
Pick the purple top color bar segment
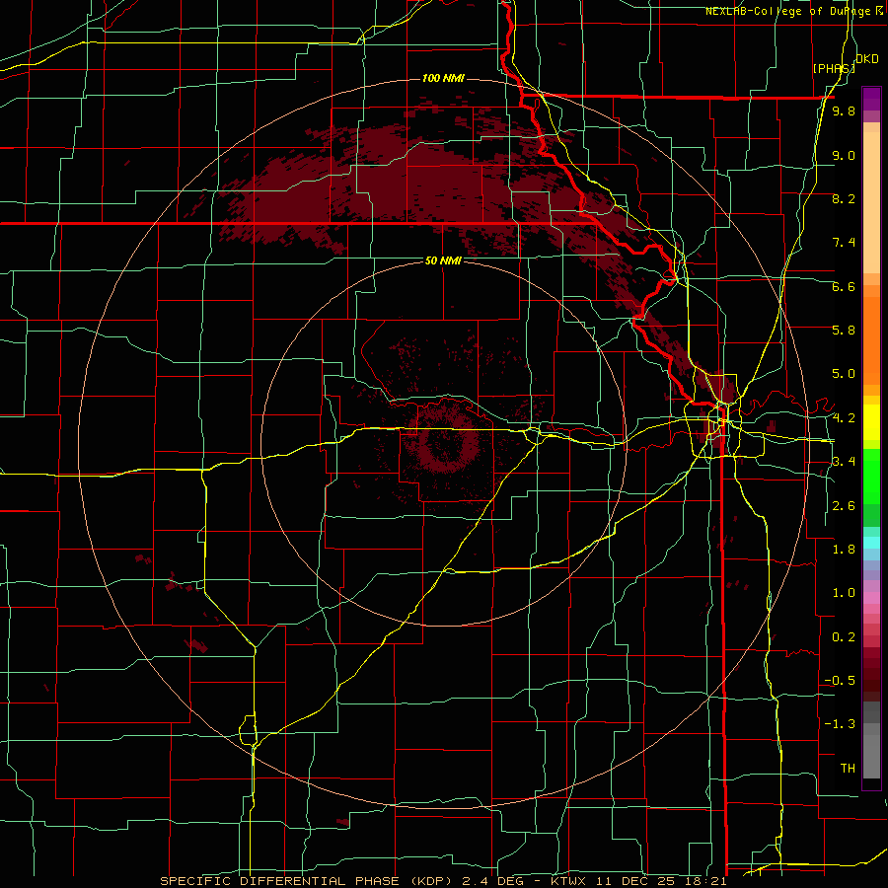(x=871, y=99)
